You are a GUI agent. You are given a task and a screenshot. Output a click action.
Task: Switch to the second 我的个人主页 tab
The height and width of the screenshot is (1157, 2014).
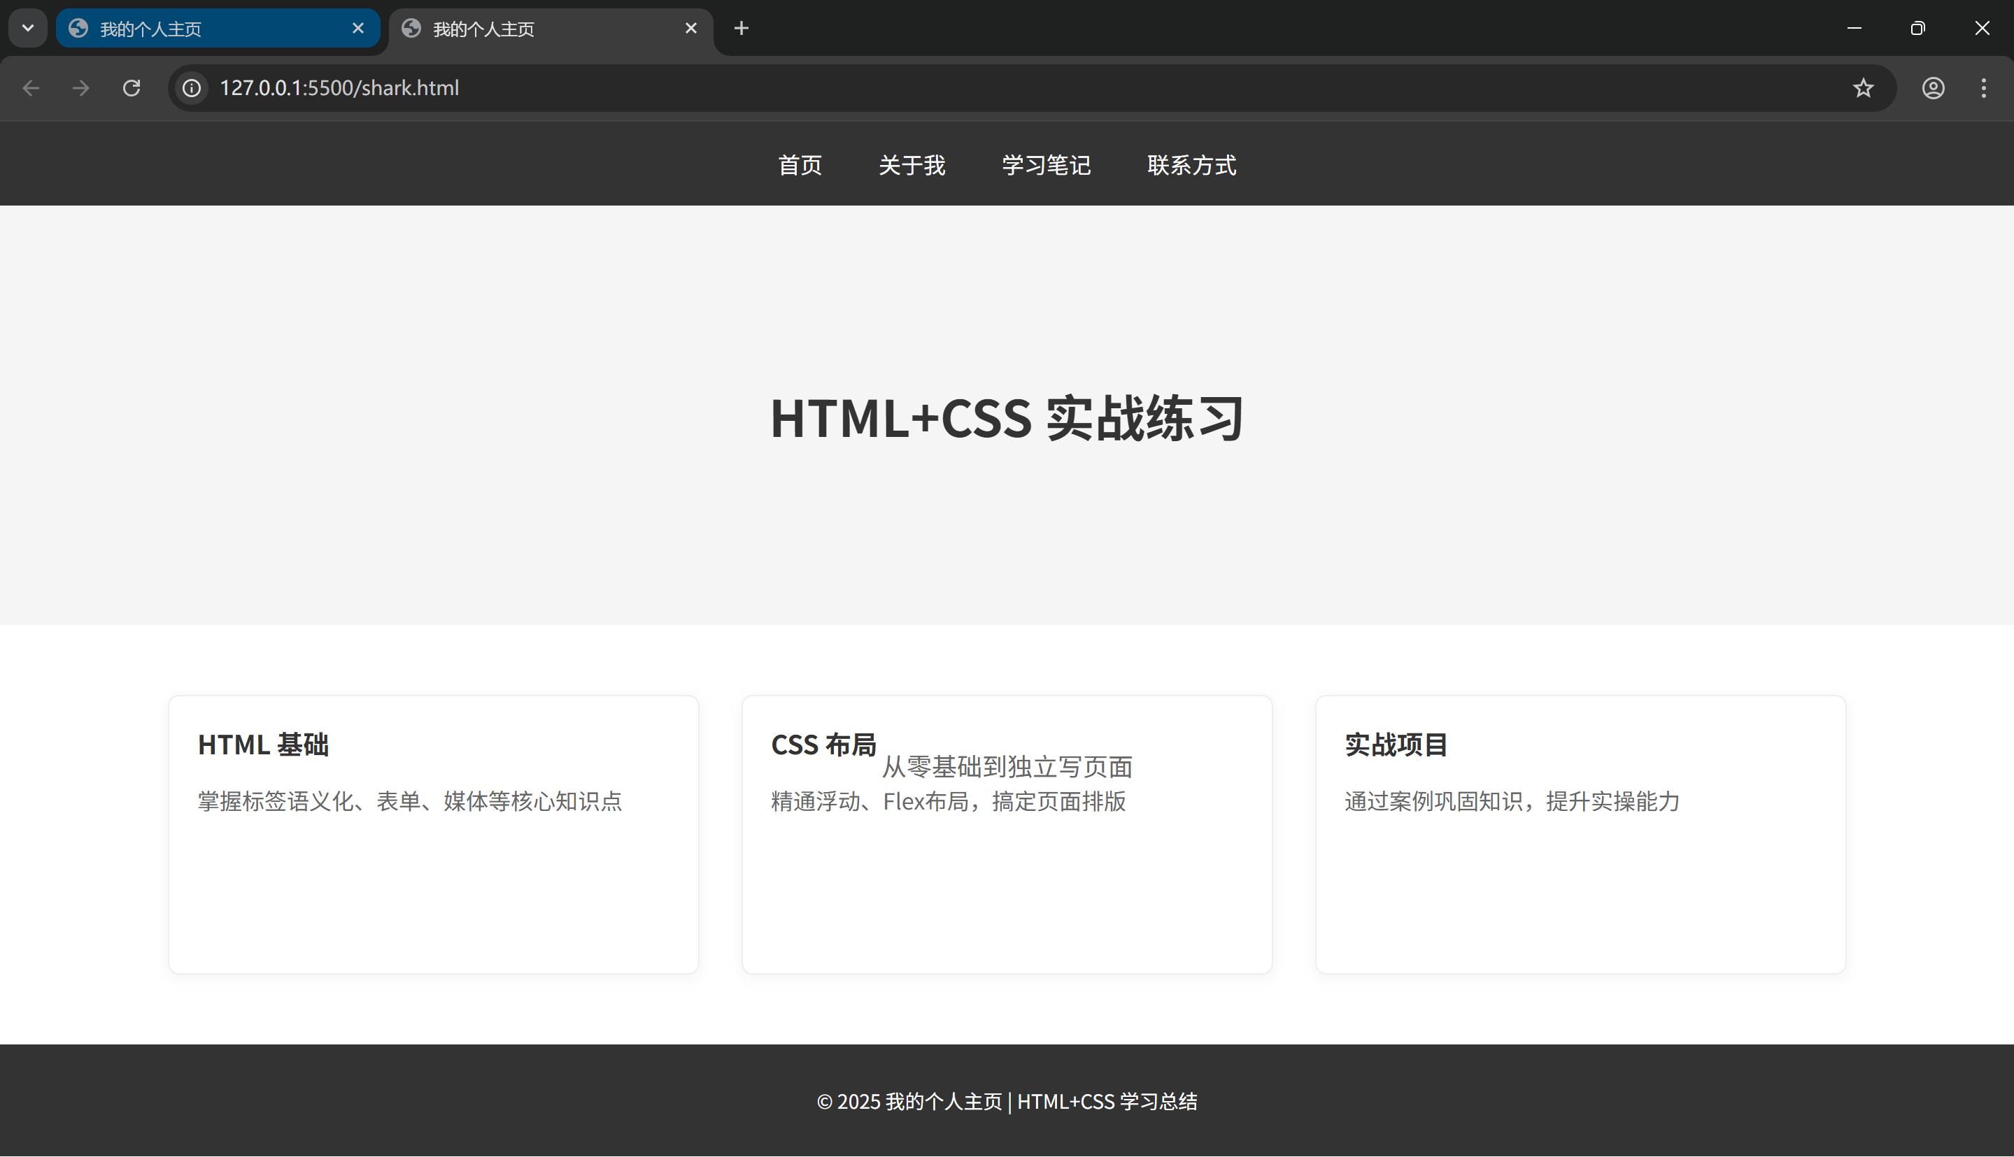pos(551,29)
